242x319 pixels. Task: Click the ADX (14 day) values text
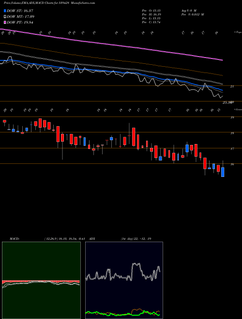[136, 239]
